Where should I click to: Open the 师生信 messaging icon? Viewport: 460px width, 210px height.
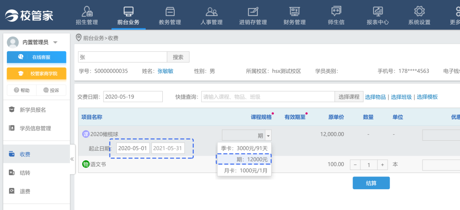tap(336, 11)
